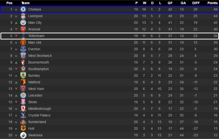This screenshot has width=219, height=139.
Task: Sort by the DIFF column header
Action: tap(196, 3)
